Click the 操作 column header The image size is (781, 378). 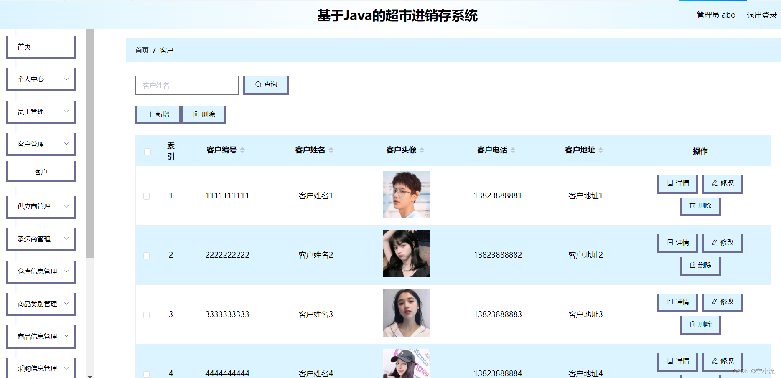coord(700,151)
